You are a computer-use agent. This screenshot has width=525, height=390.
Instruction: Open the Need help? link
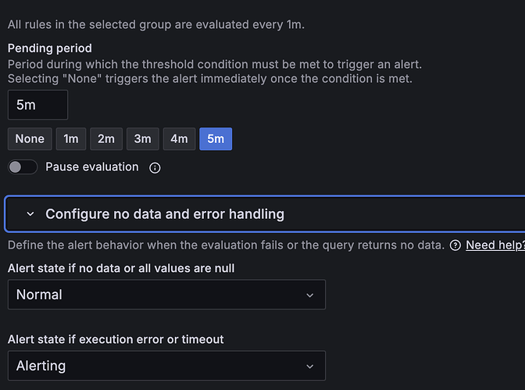click(x=495, y=245)
